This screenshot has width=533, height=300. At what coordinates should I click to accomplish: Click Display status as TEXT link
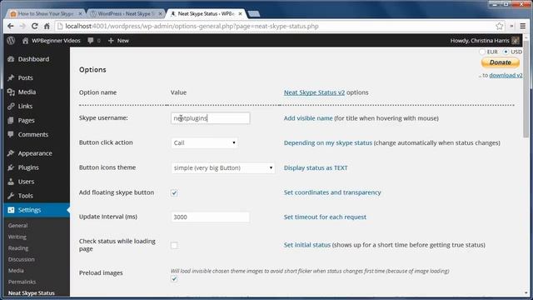click(x=316, y=167)
